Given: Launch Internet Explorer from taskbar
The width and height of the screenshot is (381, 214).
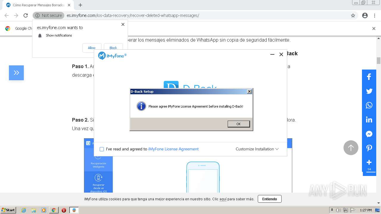Looking at the screenshot, I should click(24, 210).
